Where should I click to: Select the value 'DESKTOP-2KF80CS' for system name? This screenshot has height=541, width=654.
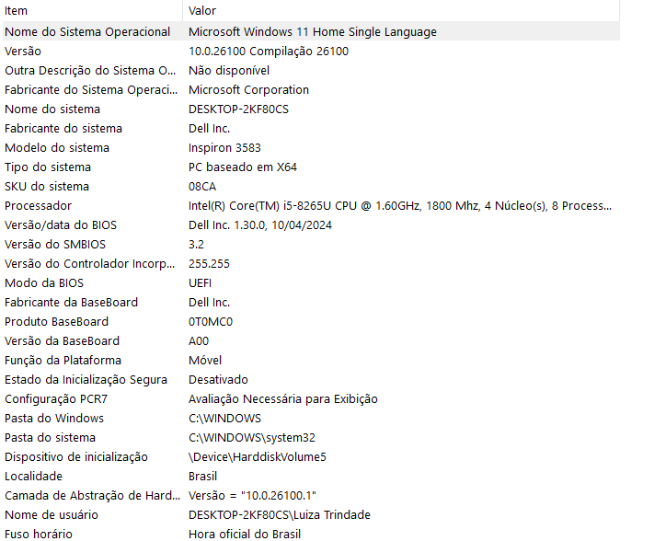point(238,109)
